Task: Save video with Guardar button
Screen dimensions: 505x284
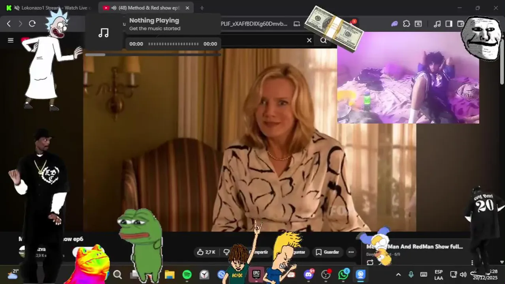Action: pyautogui.click(x=327, y=252)
